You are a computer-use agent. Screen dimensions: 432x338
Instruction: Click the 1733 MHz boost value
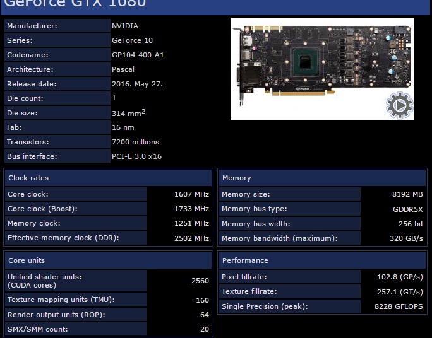[191, 209]
